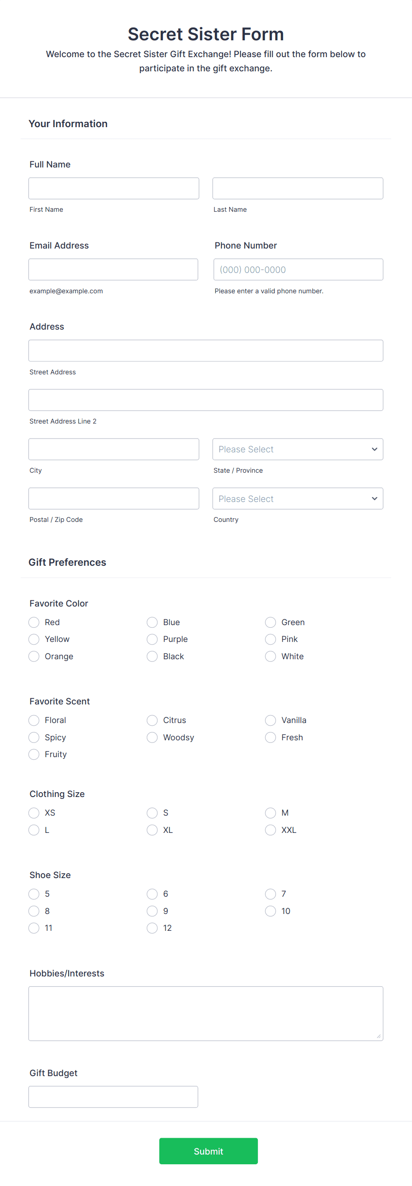This screenshot has height=1186, width=412.
Task: Focus the First Name field
Action: coord(114,188)
